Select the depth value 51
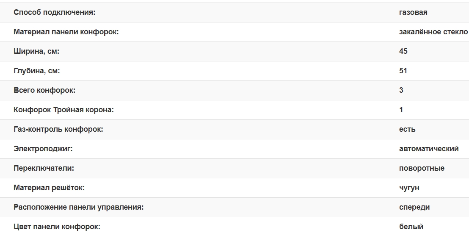The height and width of the screenshot is (241, 469). pyautogui.click(x=403, y=71)
